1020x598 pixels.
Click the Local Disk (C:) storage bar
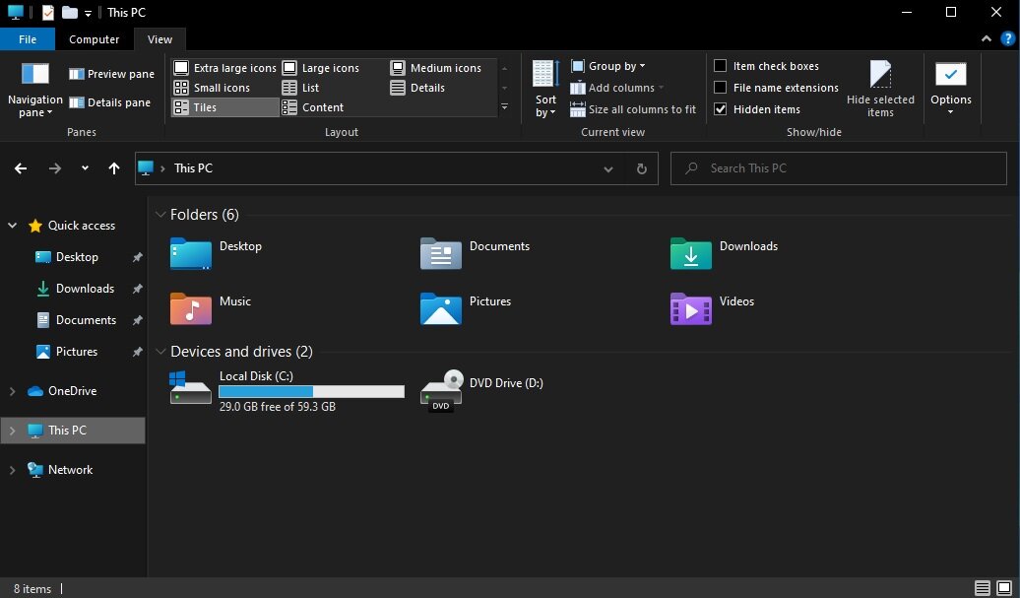tap(311, 391)
